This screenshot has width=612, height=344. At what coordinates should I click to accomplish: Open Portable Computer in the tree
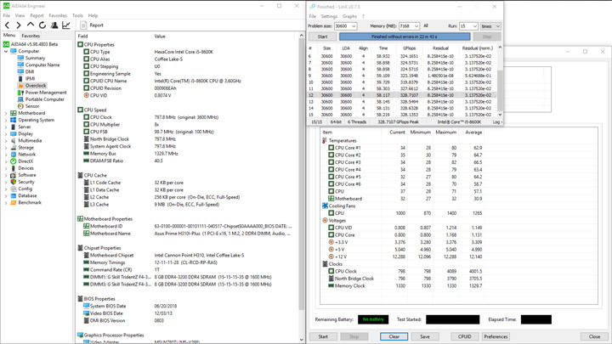(x=45, y=99)
